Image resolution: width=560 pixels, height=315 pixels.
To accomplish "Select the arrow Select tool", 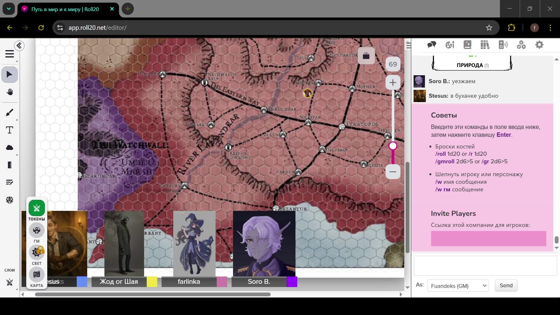I will point(10,75).
